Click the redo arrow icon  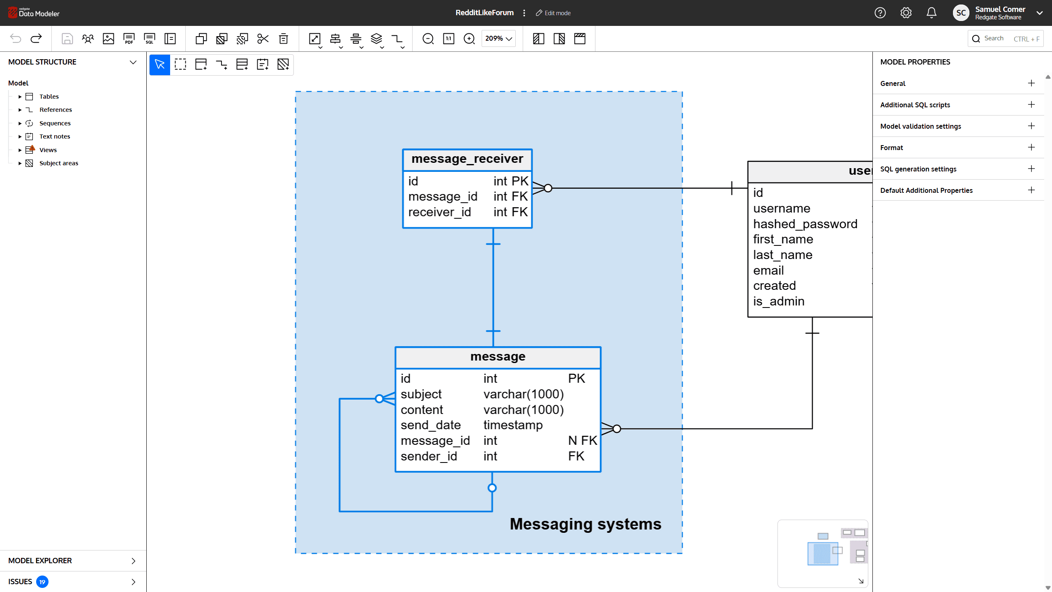click(36, 39)
